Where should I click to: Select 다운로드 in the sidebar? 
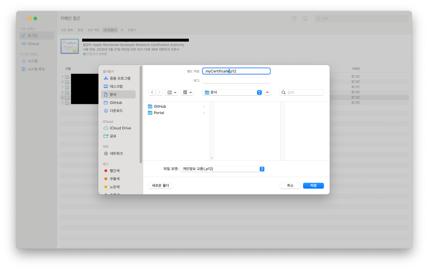[119, 111]
